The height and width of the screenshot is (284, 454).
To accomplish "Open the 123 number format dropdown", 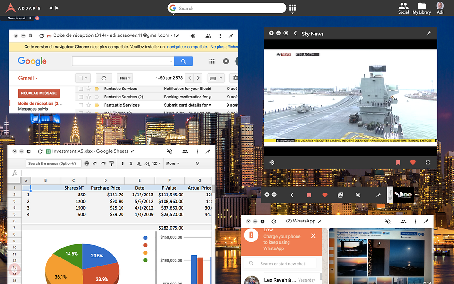I will point(156,163).
